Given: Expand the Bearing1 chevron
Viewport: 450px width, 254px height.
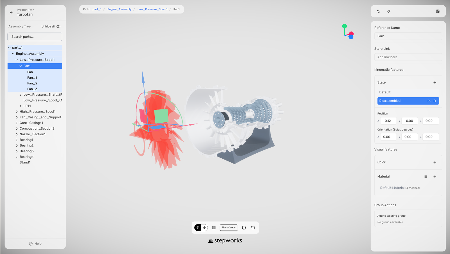Looking at the screenshot, I should pos(17,140).
